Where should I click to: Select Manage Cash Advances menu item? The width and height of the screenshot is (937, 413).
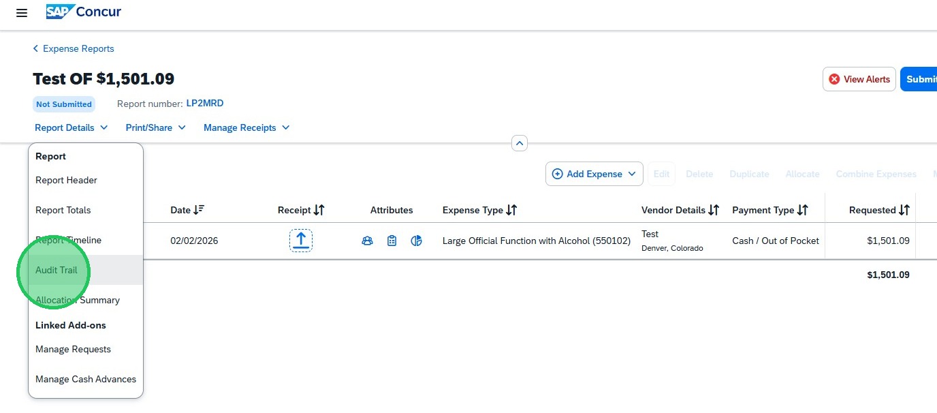(86, 379)
